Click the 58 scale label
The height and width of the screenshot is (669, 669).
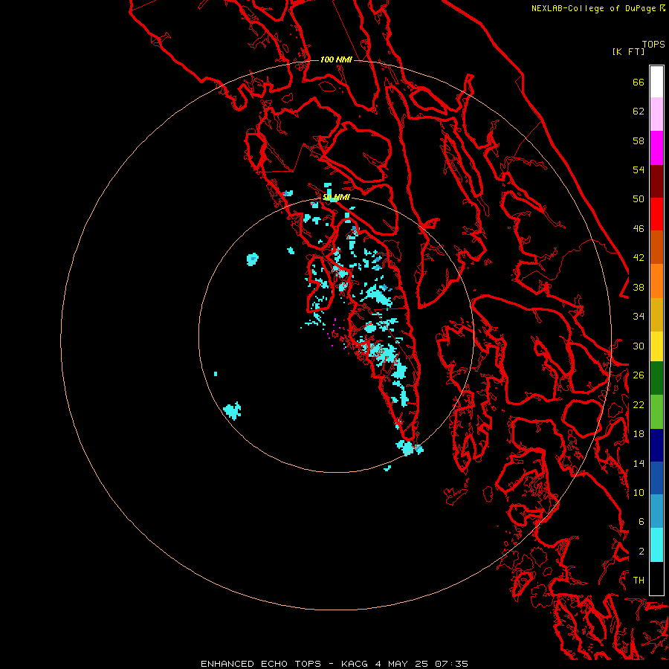[639, 140]
